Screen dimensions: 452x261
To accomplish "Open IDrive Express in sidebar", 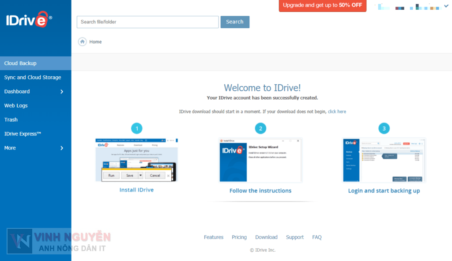I will (x=23, y=134).
